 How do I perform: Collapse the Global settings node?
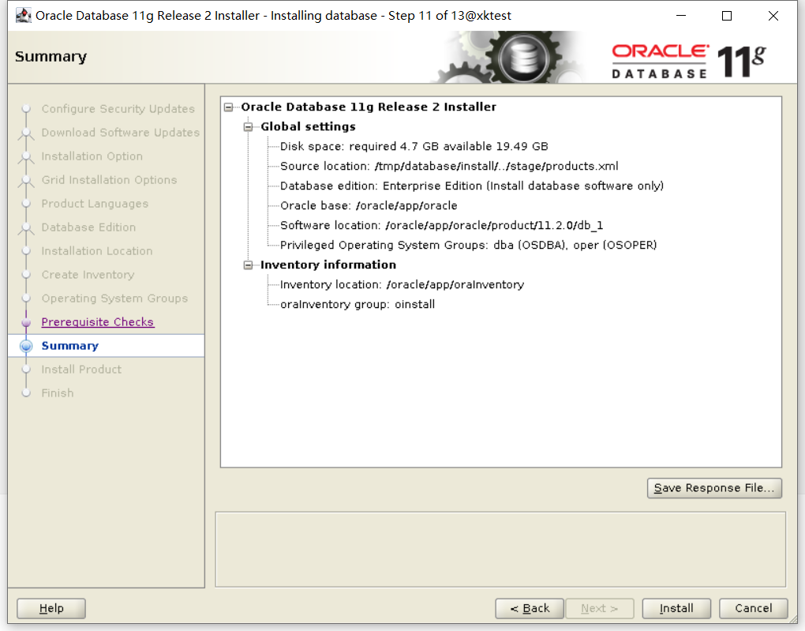[x=249, y=127]
